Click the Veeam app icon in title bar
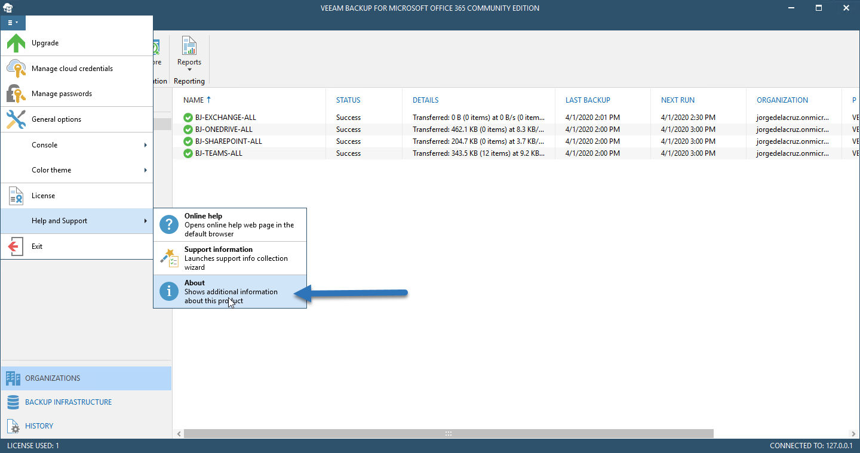The height and width of the screenshot is (453, 860). [x=8, y=8]
